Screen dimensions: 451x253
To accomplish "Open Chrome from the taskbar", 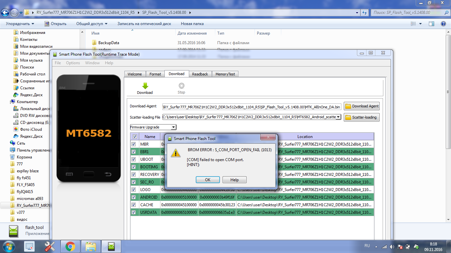I will point(70,246).
